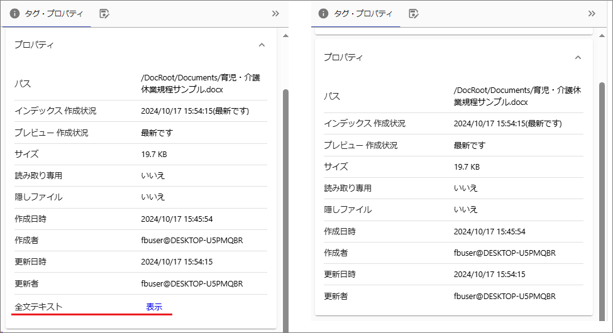
Task: Collapse the right panel with the double-chevron icon
Action: click(x=592, y=13)
